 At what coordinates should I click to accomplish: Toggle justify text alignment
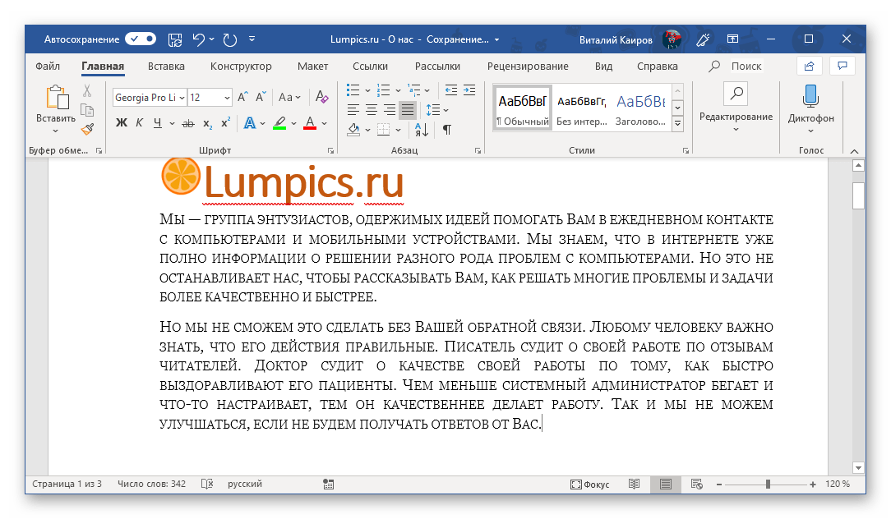point(407,109)
